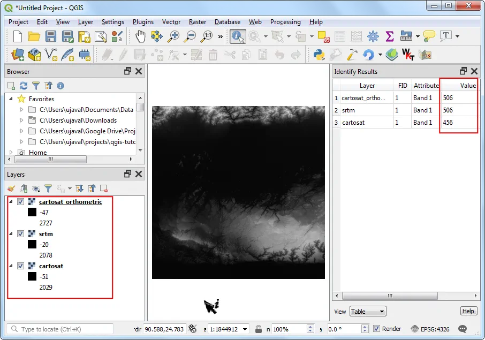Open the Plugins menu
Image resolution: width=485 pixels, height=340 pixels.
click(x=143, y=21)
